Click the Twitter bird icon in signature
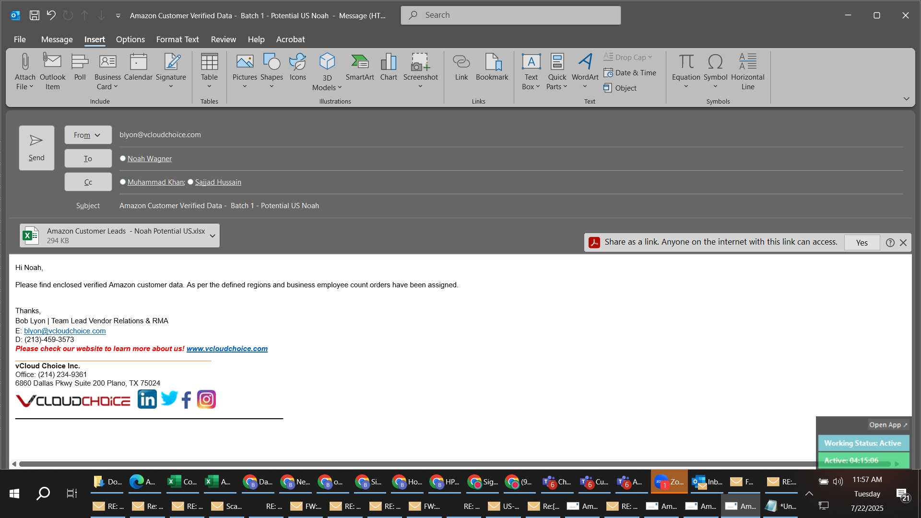921x518 pixels. (169, 398)
